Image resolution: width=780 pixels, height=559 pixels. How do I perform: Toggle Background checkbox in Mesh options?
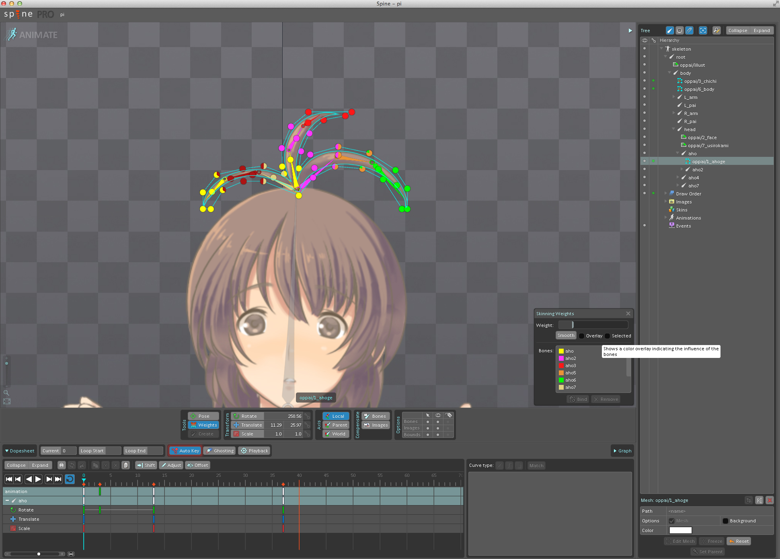[x=725, y=521]
